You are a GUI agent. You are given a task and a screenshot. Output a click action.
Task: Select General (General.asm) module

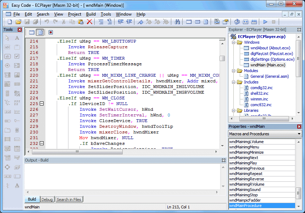tap(270, 76)
